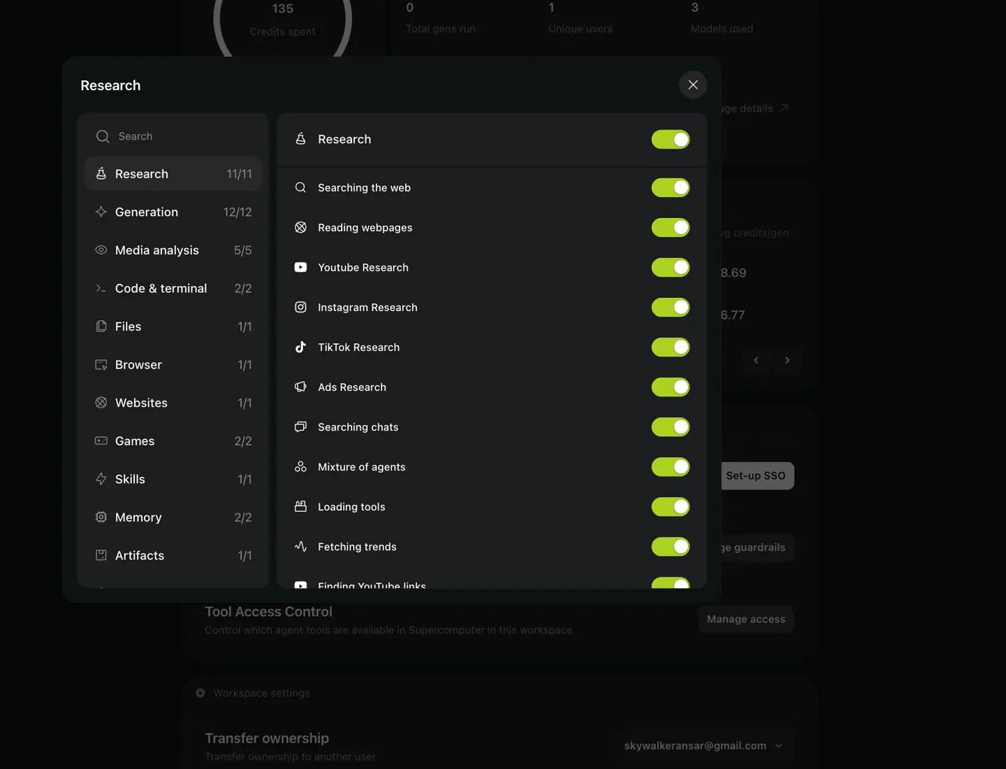Click the Manage access button
This screenshot has height=769, width=1006.
746,619
